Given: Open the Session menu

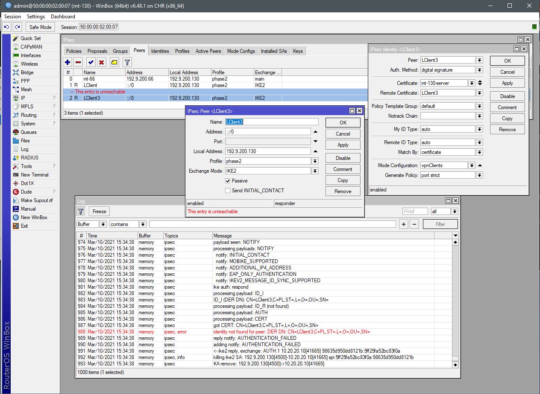Looking at the screenshot, I should coord(12,17).
